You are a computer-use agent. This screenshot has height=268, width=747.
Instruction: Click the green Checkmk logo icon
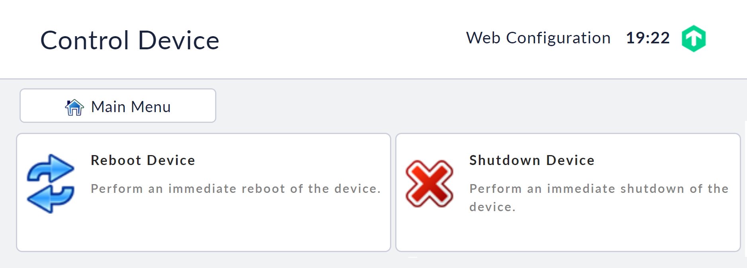coord(694,39)
